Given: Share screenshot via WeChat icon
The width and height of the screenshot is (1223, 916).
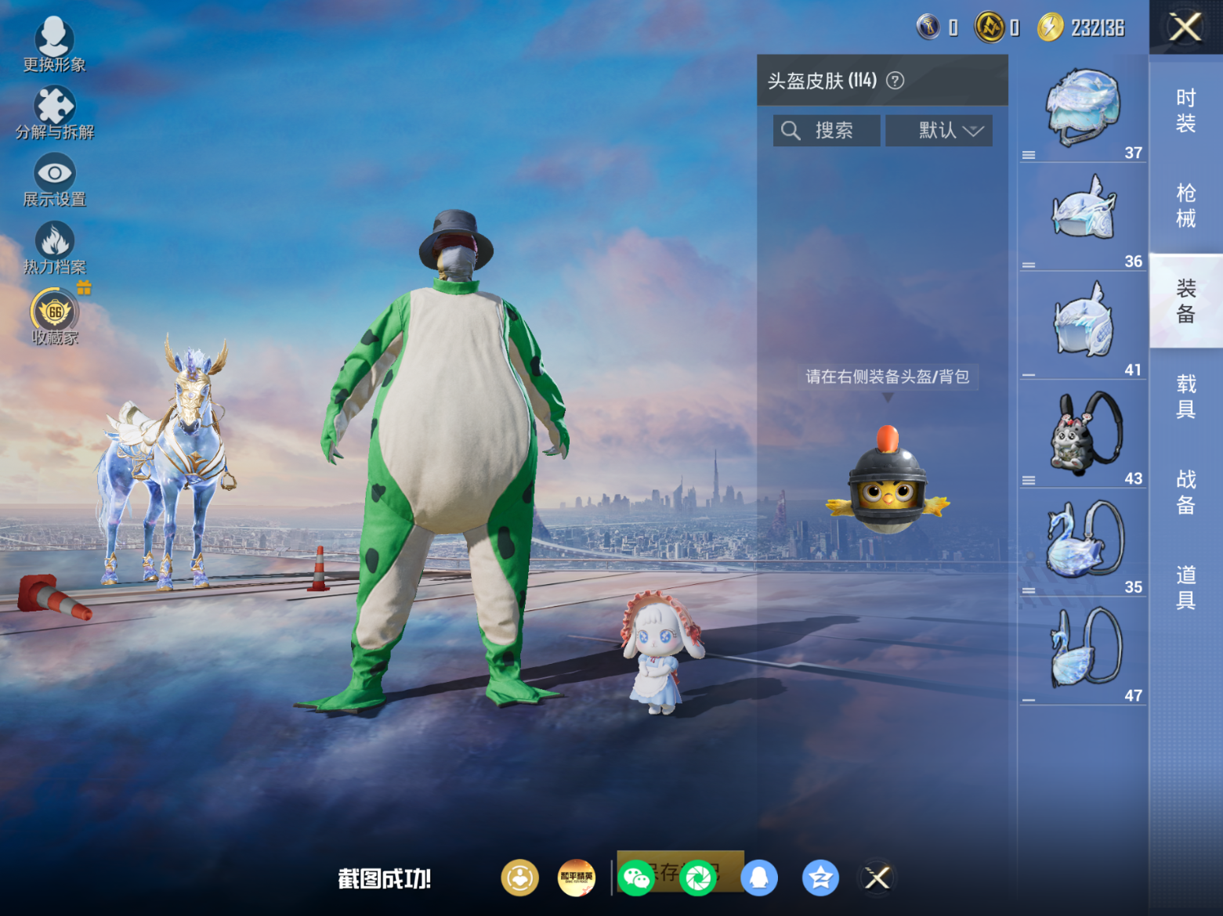Looking at the screenshot, I should (635, 878).
